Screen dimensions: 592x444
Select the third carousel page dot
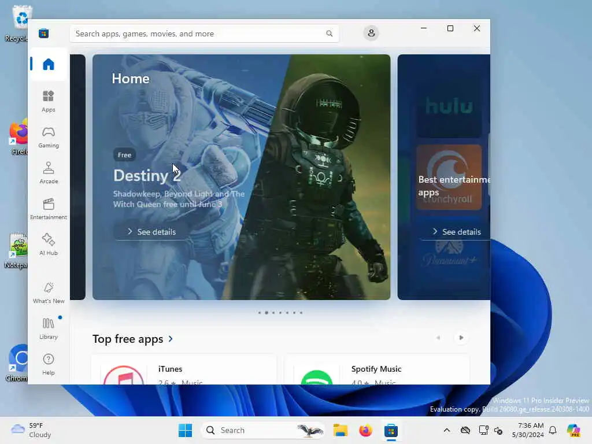pos(273,313)
